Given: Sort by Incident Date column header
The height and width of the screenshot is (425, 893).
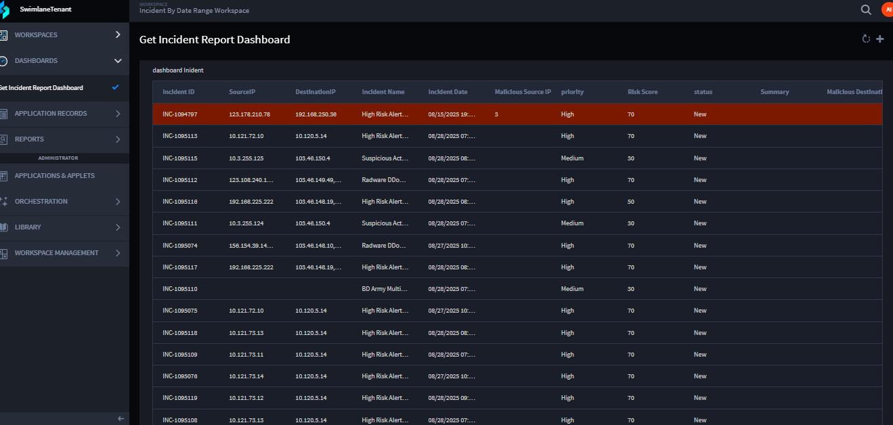Looking at the screenshot, I should pyautogui.click(x=448, y=92).
